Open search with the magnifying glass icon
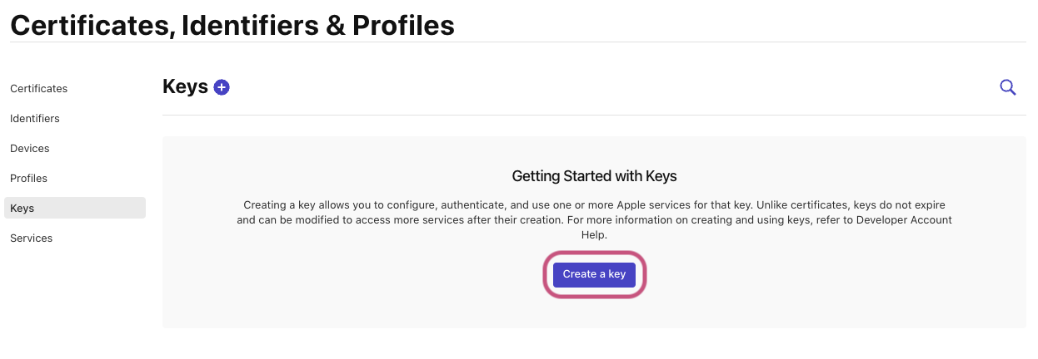The image size is (1038, 359). click(1007, 87)
